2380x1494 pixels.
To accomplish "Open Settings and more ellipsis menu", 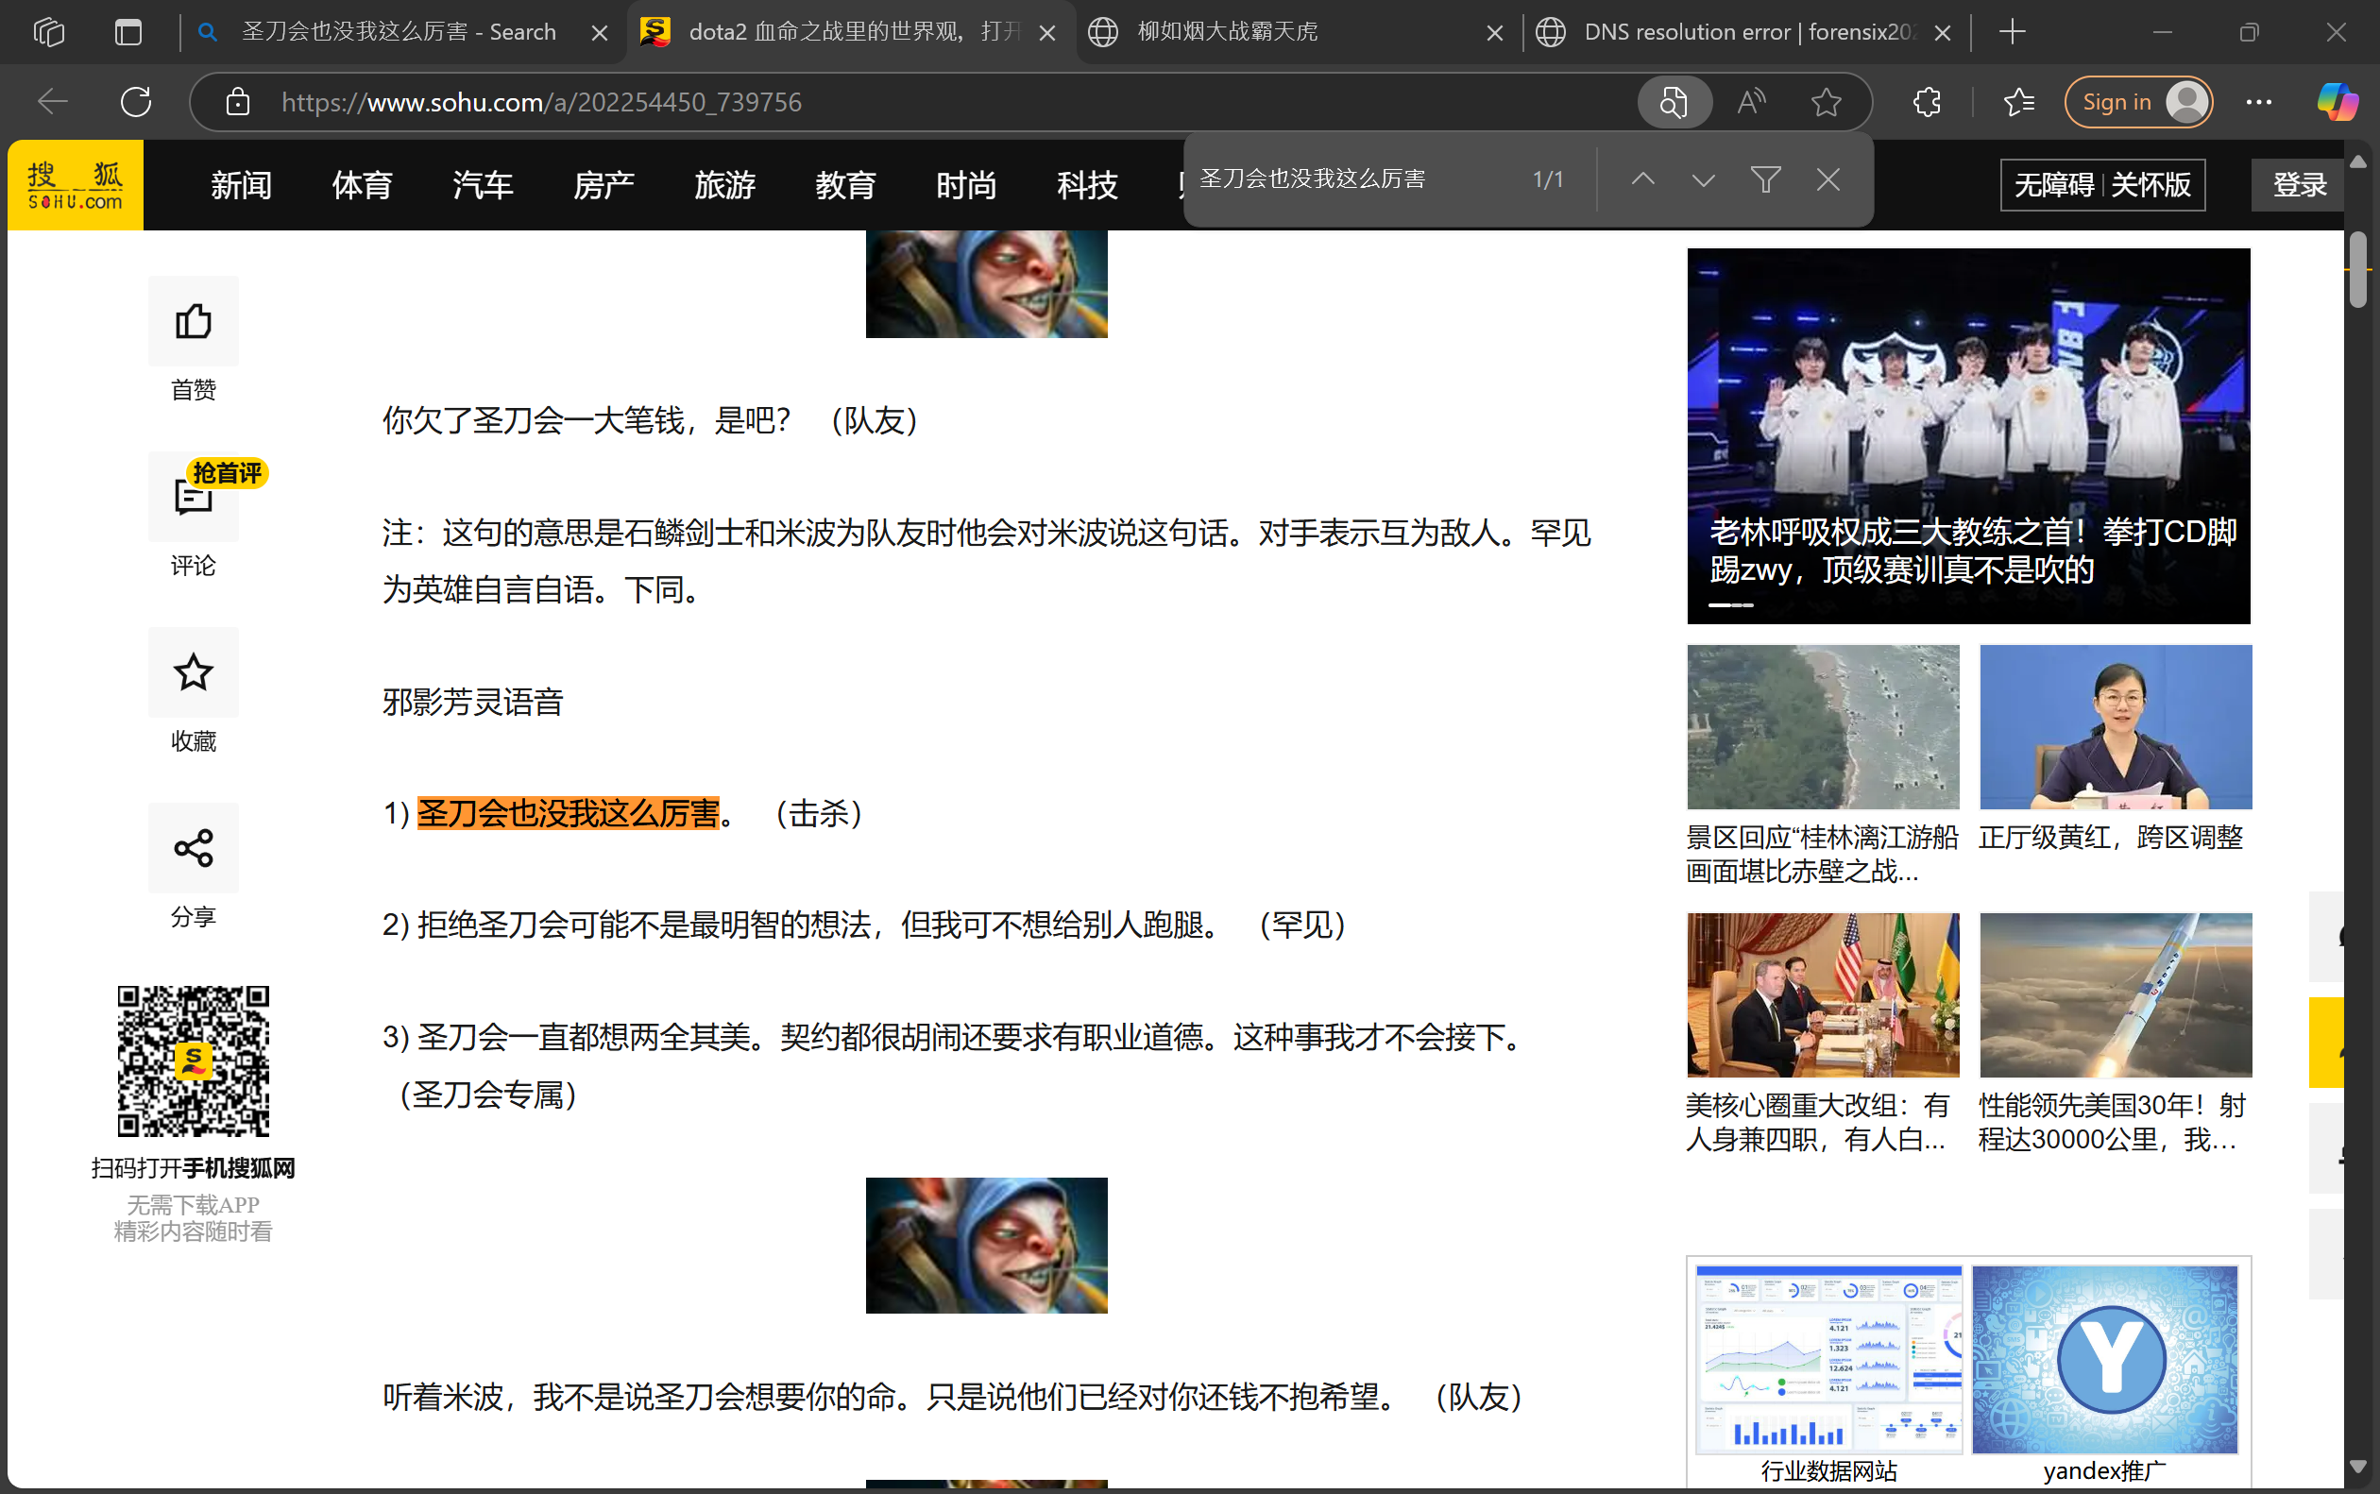I will coord(2258,102).
